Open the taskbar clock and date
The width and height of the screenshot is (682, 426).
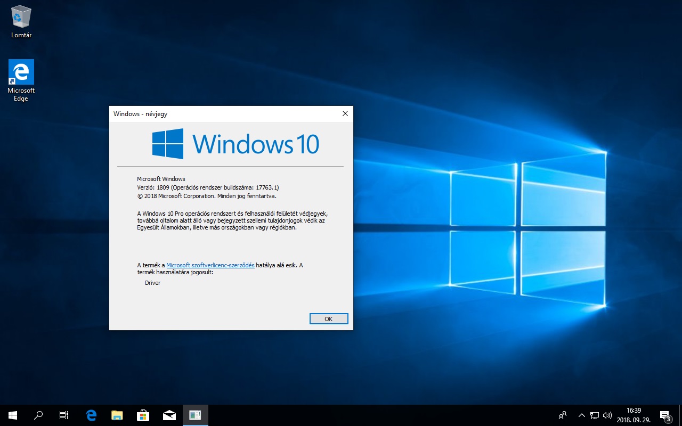point(634,415)
